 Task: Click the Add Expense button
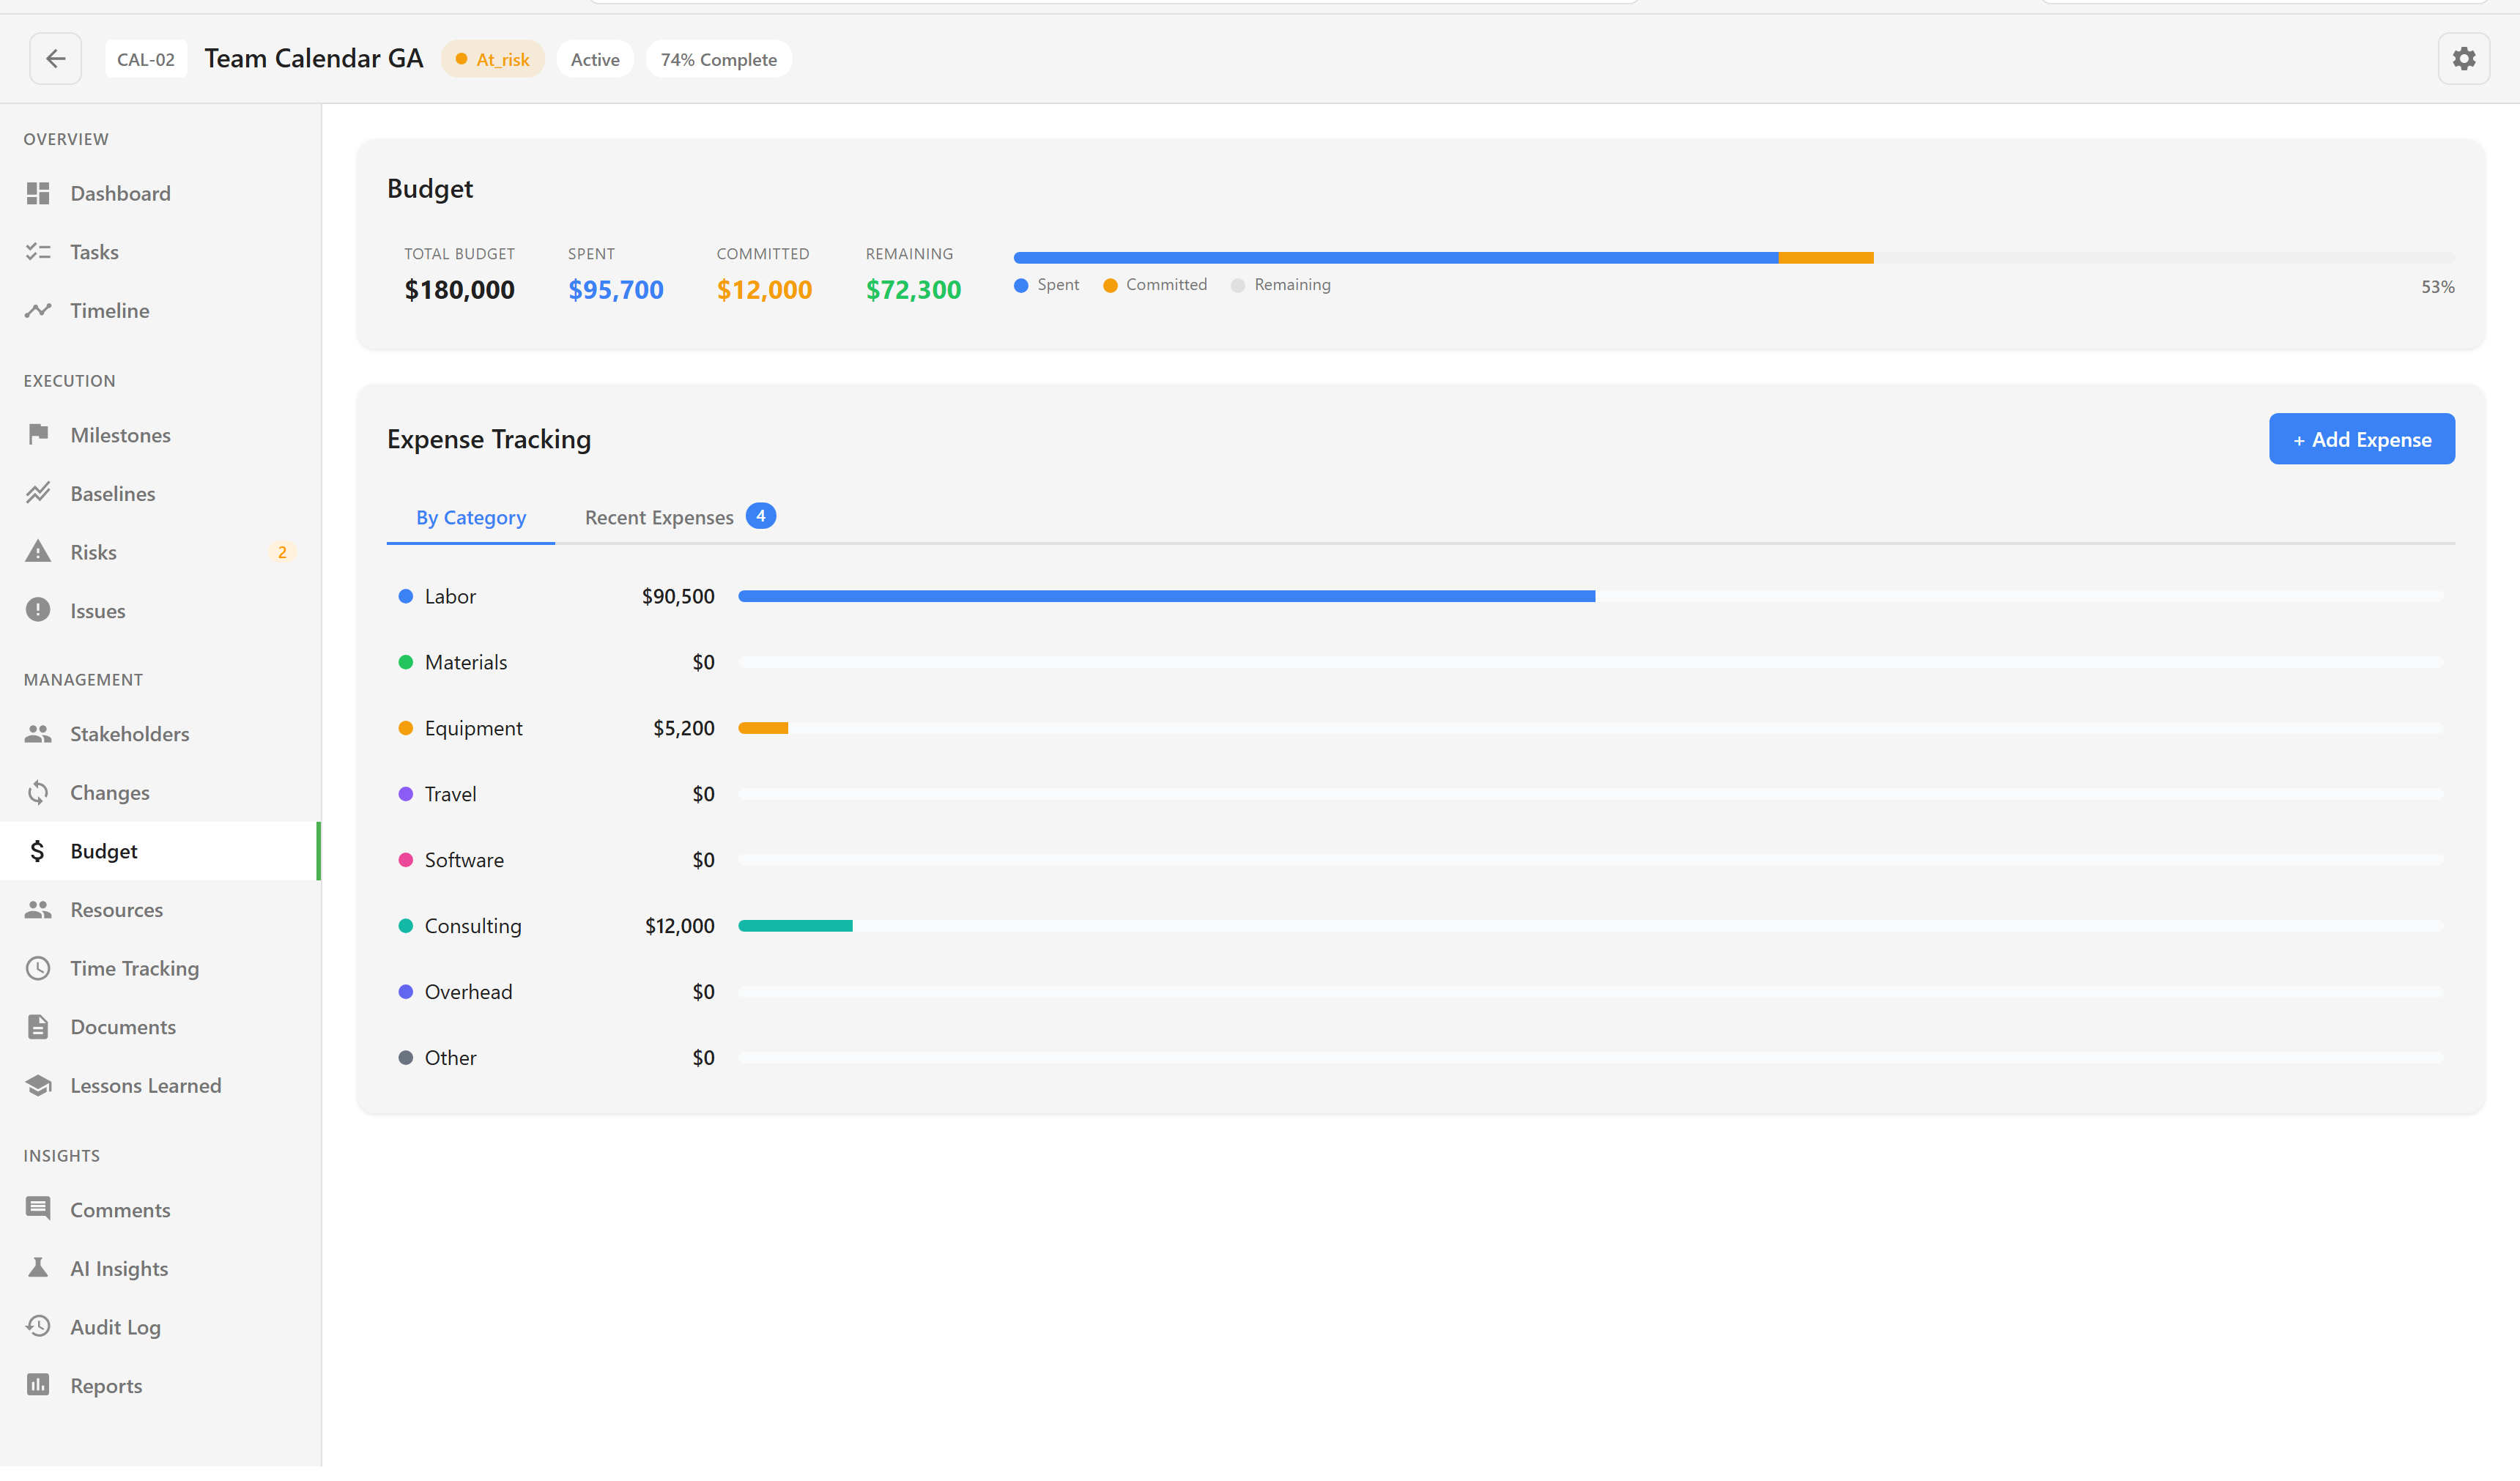tap(2361, 440)
